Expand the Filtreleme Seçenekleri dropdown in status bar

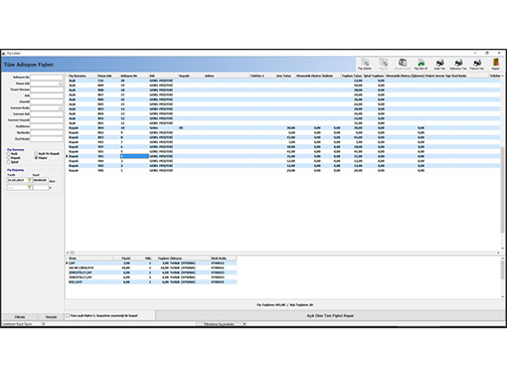(x=245, y=324)
